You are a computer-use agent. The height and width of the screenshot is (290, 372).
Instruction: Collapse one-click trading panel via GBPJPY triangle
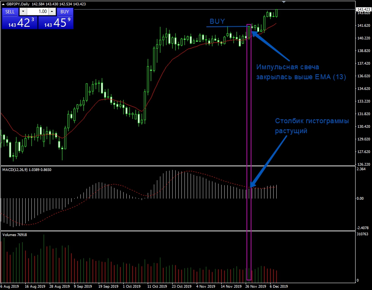(3, 4)
